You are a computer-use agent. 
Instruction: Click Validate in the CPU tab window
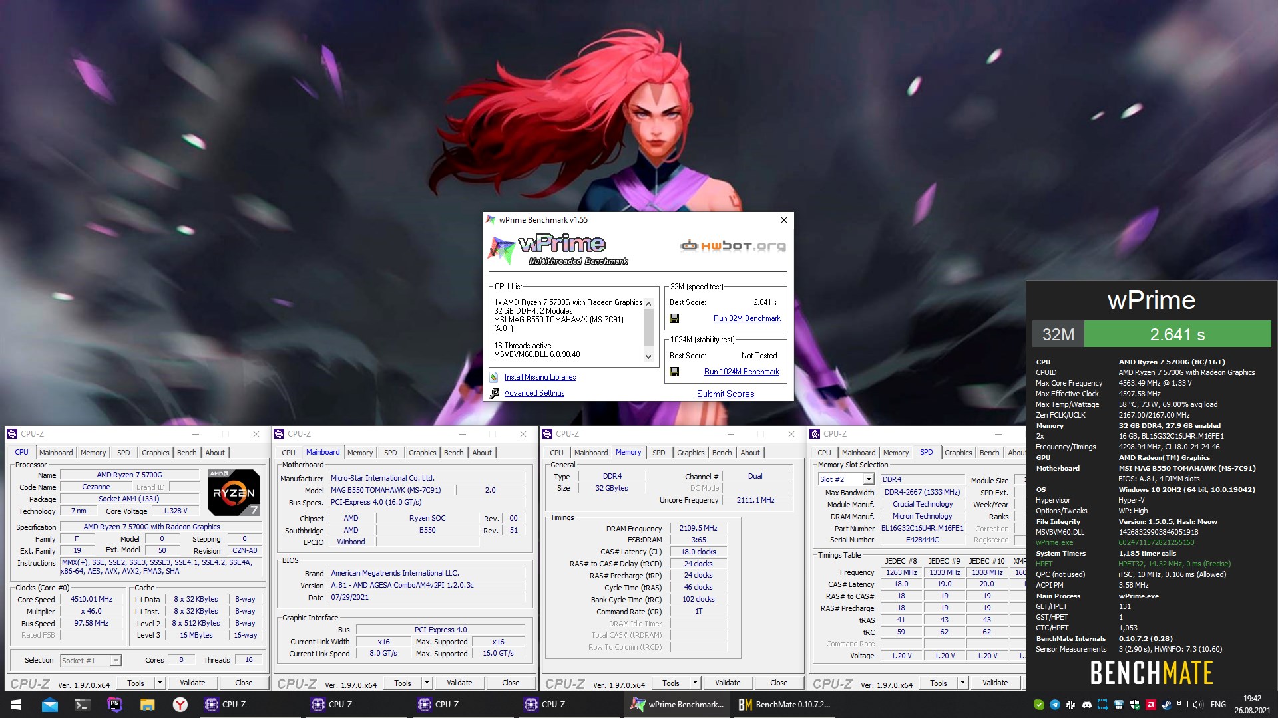(192, 683)
